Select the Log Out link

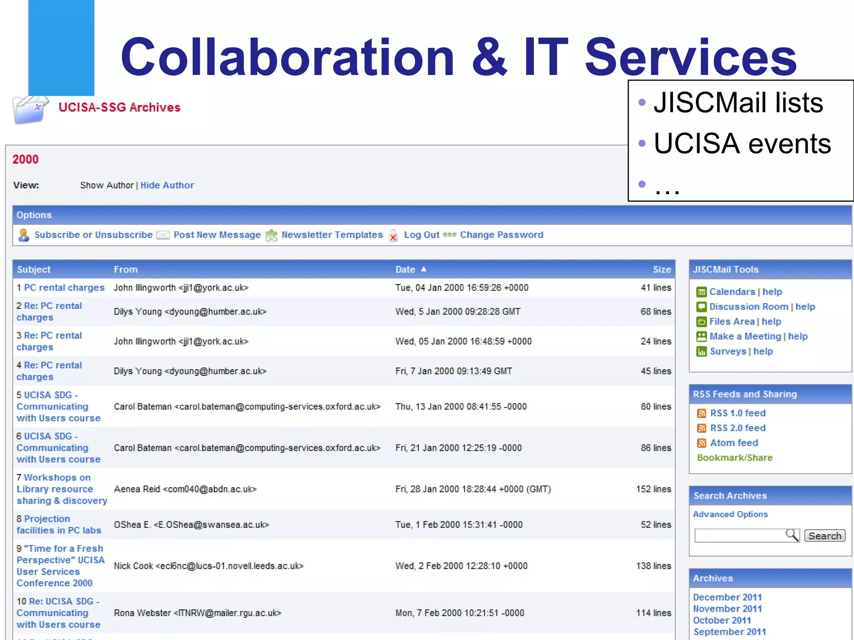click(x=422, y=235)
